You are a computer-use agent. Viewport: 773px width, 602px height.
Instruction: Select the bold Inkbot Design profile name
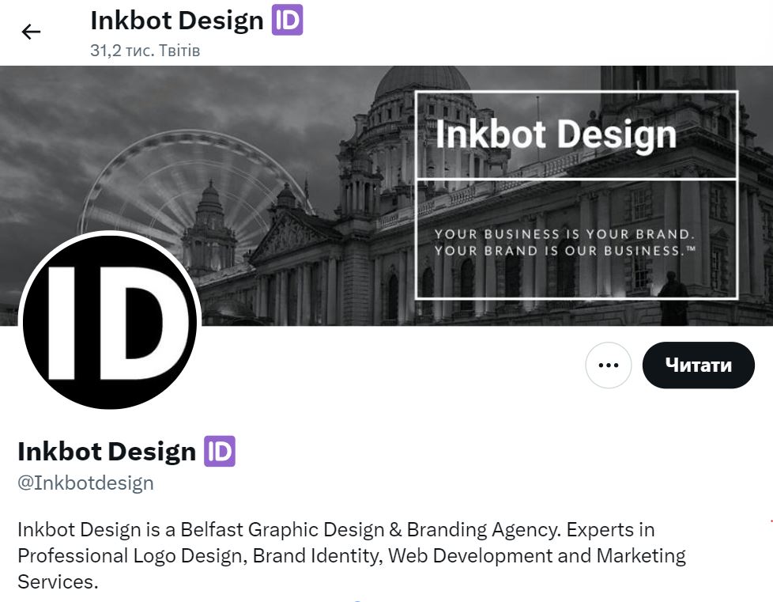(x=107, y=452)
